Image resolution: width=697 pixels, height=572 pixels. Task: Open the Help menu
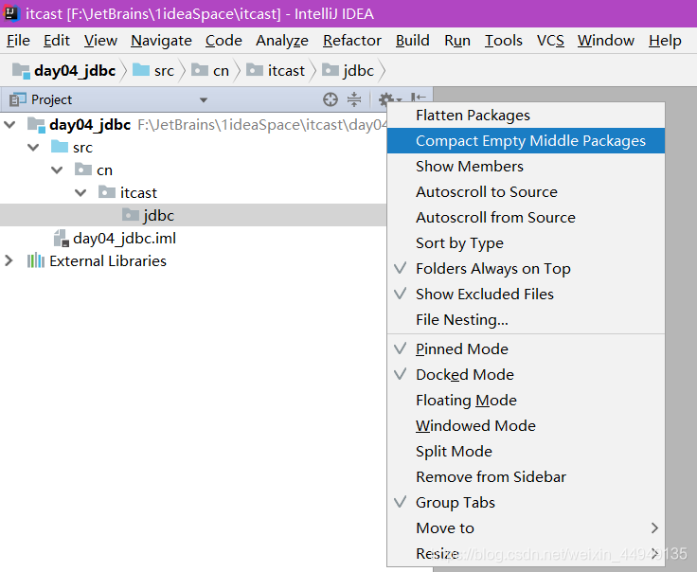coord(665,41)
